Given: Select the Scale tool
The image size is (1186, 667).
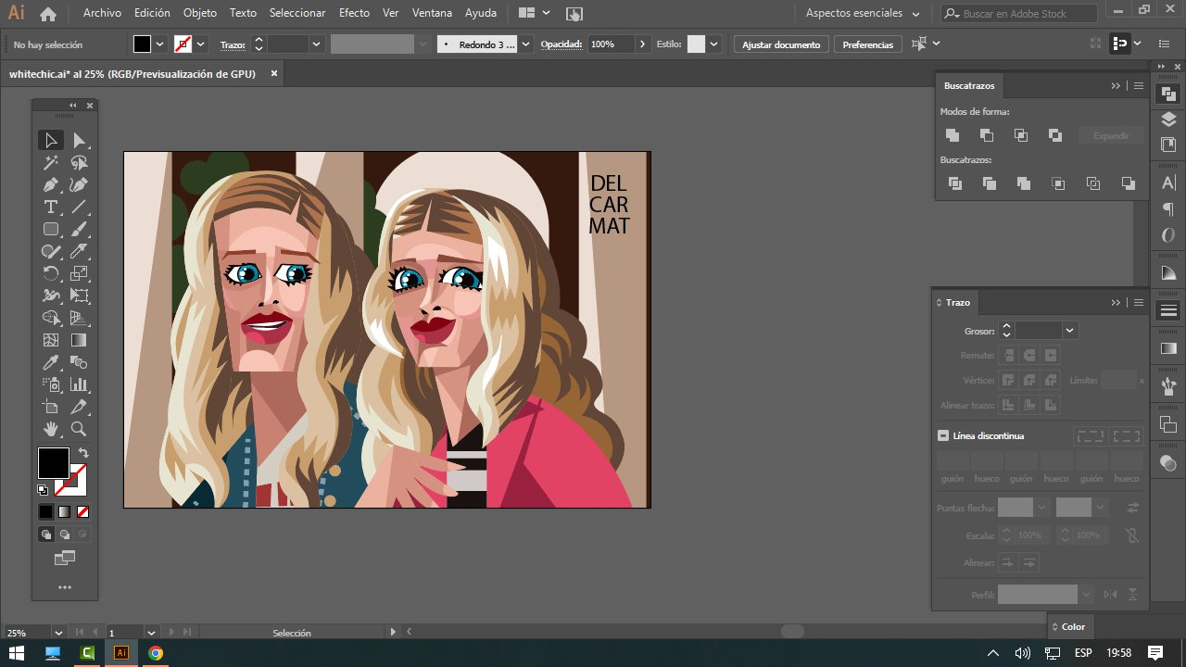Looking at the screenshot, I should (x=80, y=273).
